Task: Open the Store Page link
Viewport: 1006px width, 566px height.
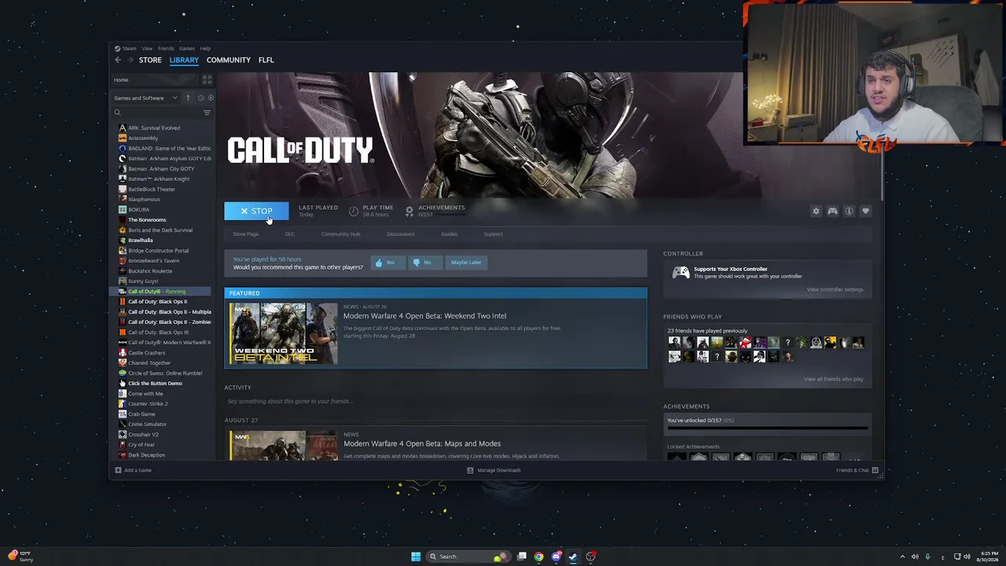Action: coord(246,234)
